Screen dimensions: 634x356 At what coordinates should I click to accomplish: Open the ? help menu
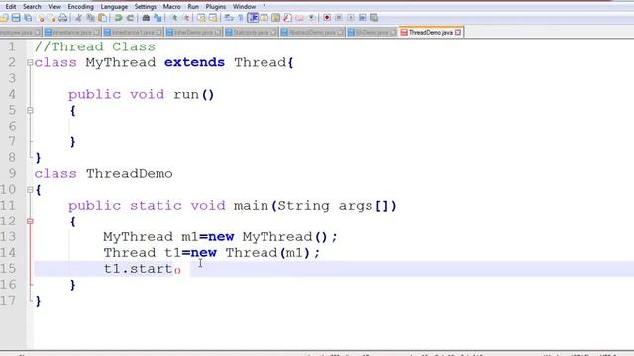point(264,7)
